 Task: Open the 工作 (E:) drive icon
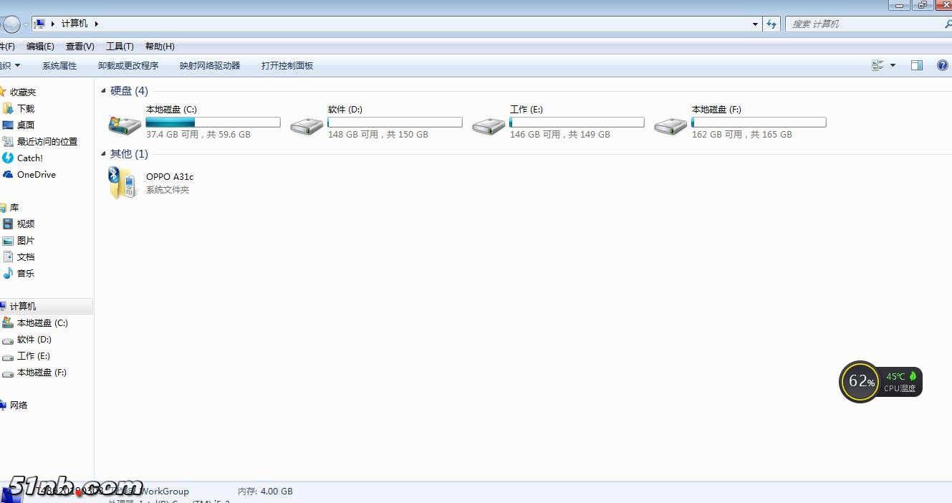[x=489, y=125]
